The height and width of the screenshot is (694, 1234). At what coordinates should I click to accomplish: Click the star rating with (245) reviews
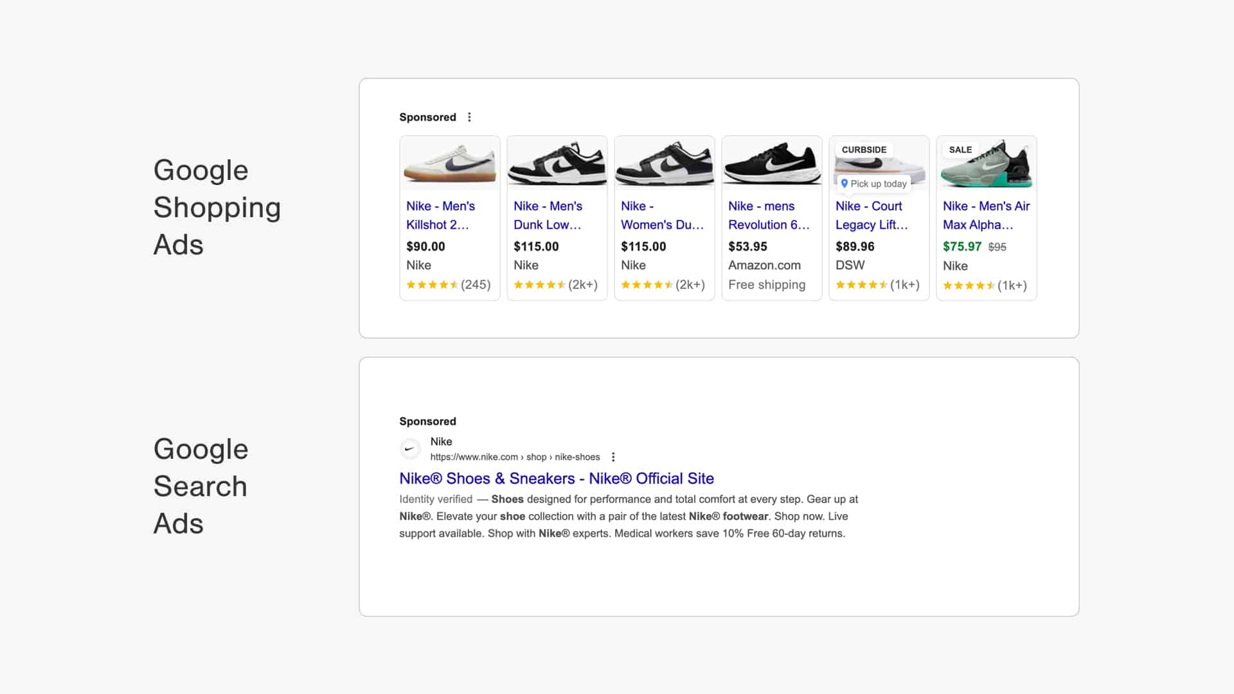coord(448,285)
